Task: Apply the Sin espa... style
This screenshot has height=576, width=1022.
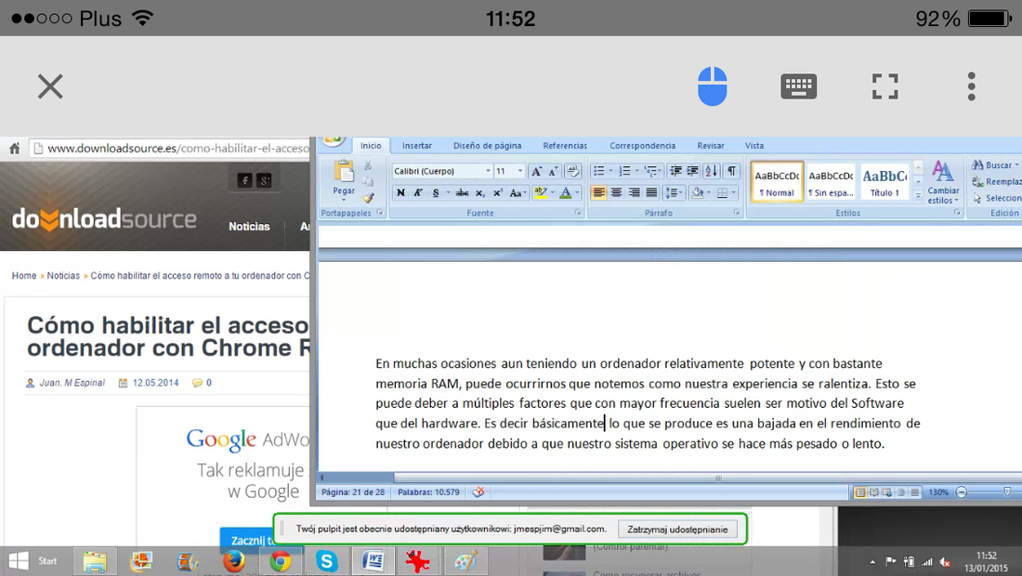Action: click(x=831, y=181)
